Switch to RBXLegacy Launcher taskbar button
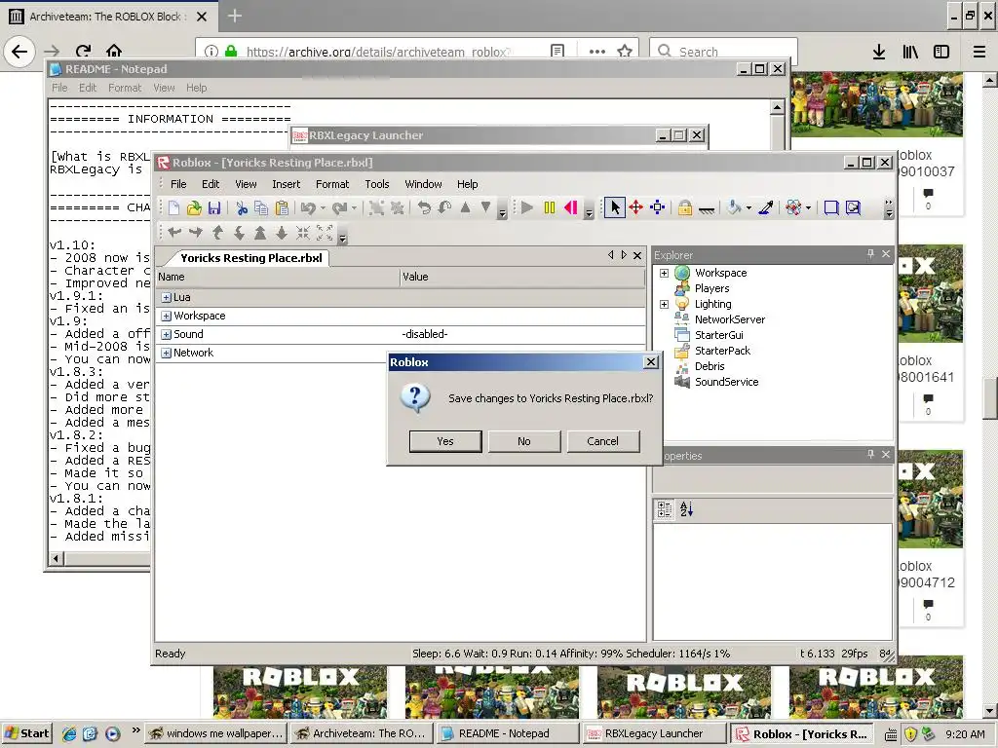 coord(655,733)
